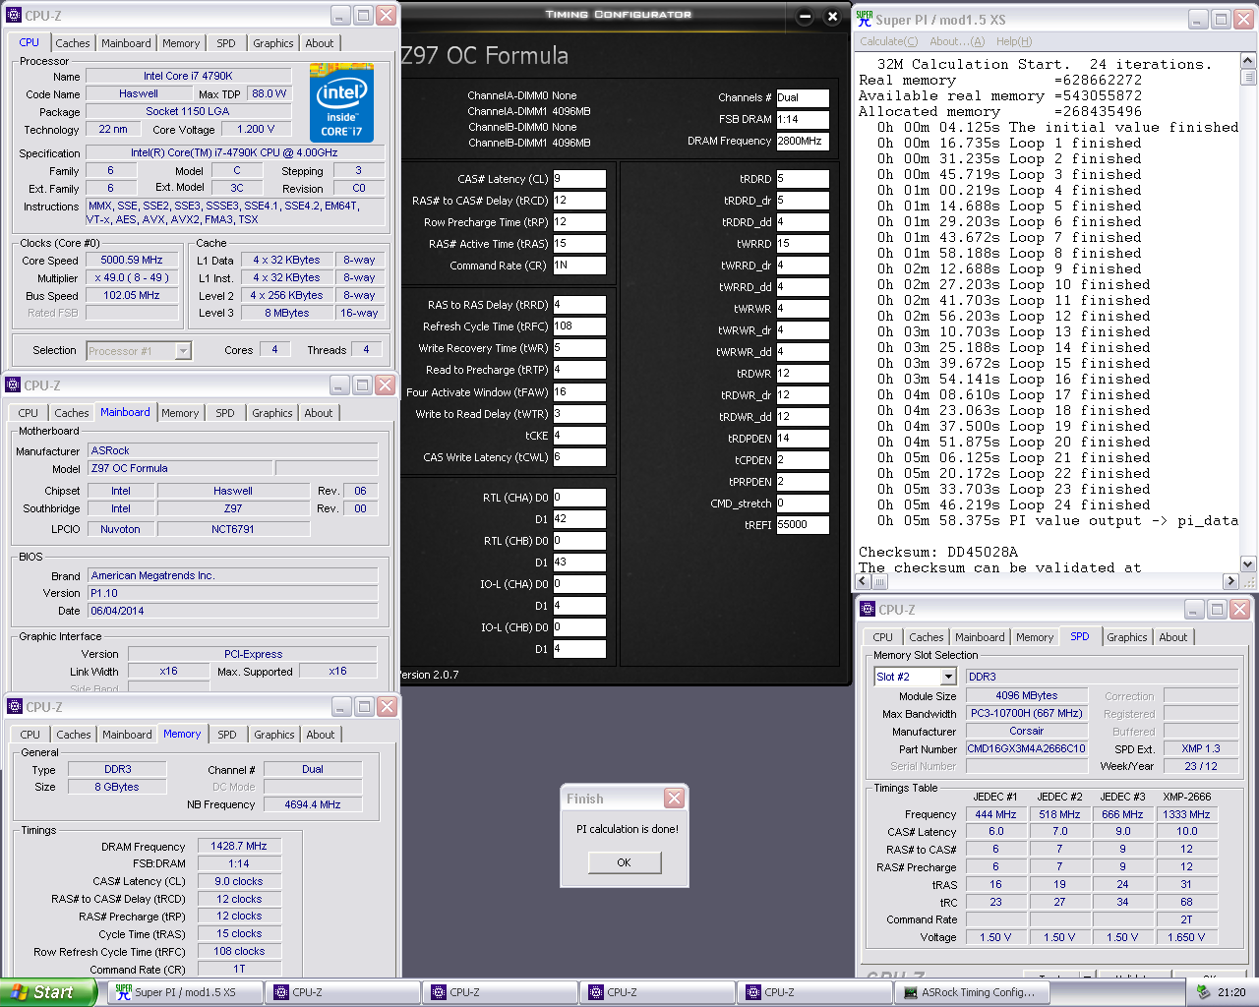Click the DRAM Frequency field showing 2800MHz
Screen dimensions: 1259x1007
pos(803,142)
